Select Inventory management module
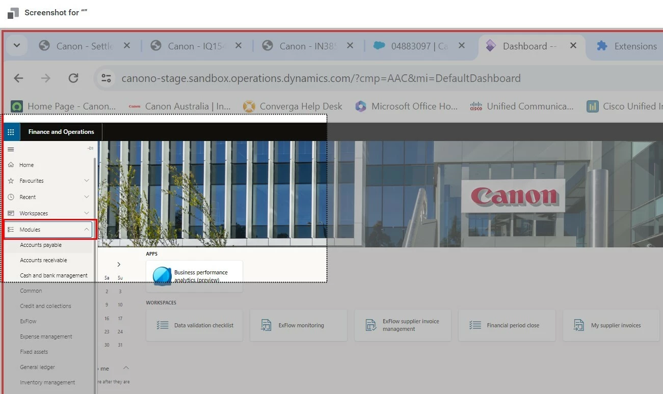663x394 pixels. click(48, 382)
